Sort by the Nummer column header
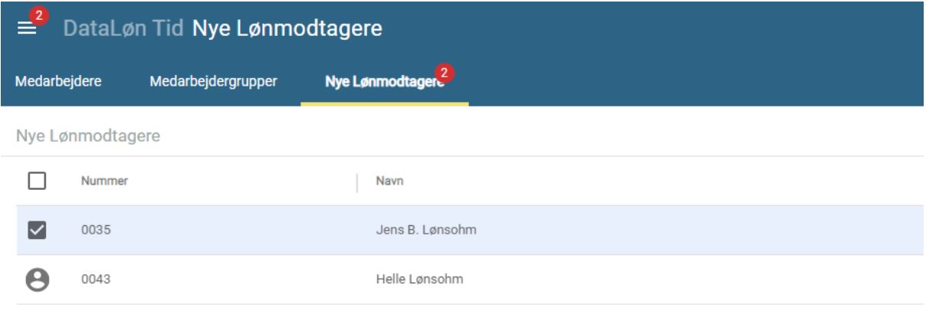Screen dimensions: 926x311 [103, 182]
